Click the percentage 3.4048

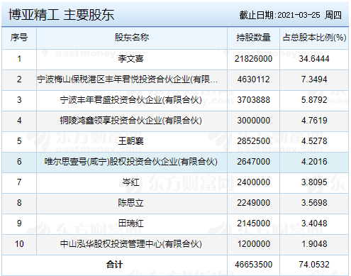coord(314,223)
